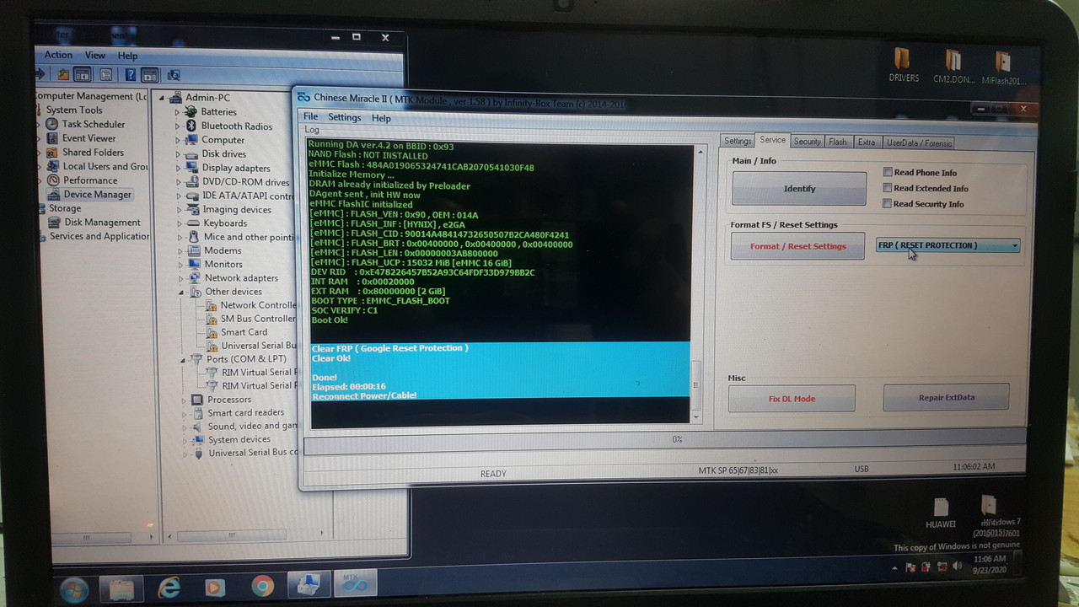Click the Format / Reset Settings button
The height and width of the screenshot is (607, 1079).
point(797,246)
